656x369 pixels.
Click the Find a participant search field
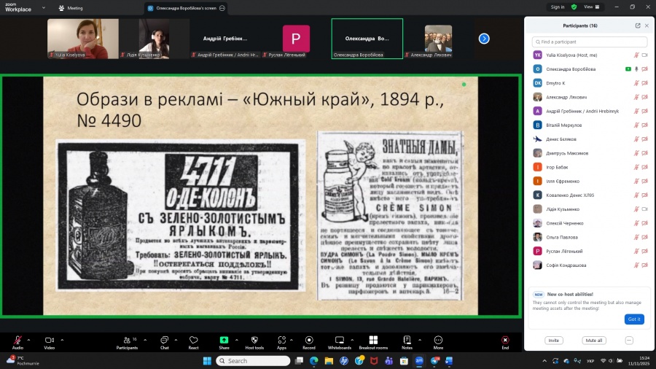tap(590, 42)
